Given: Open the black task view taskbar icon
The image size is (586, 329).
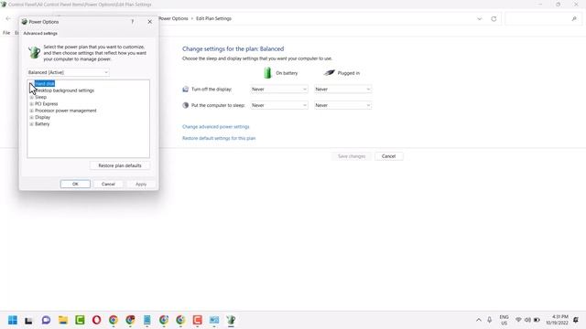Looking at the screenshot, I should [28, 321].
